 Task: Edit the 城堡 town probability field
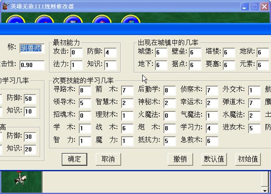pos(161,52)
